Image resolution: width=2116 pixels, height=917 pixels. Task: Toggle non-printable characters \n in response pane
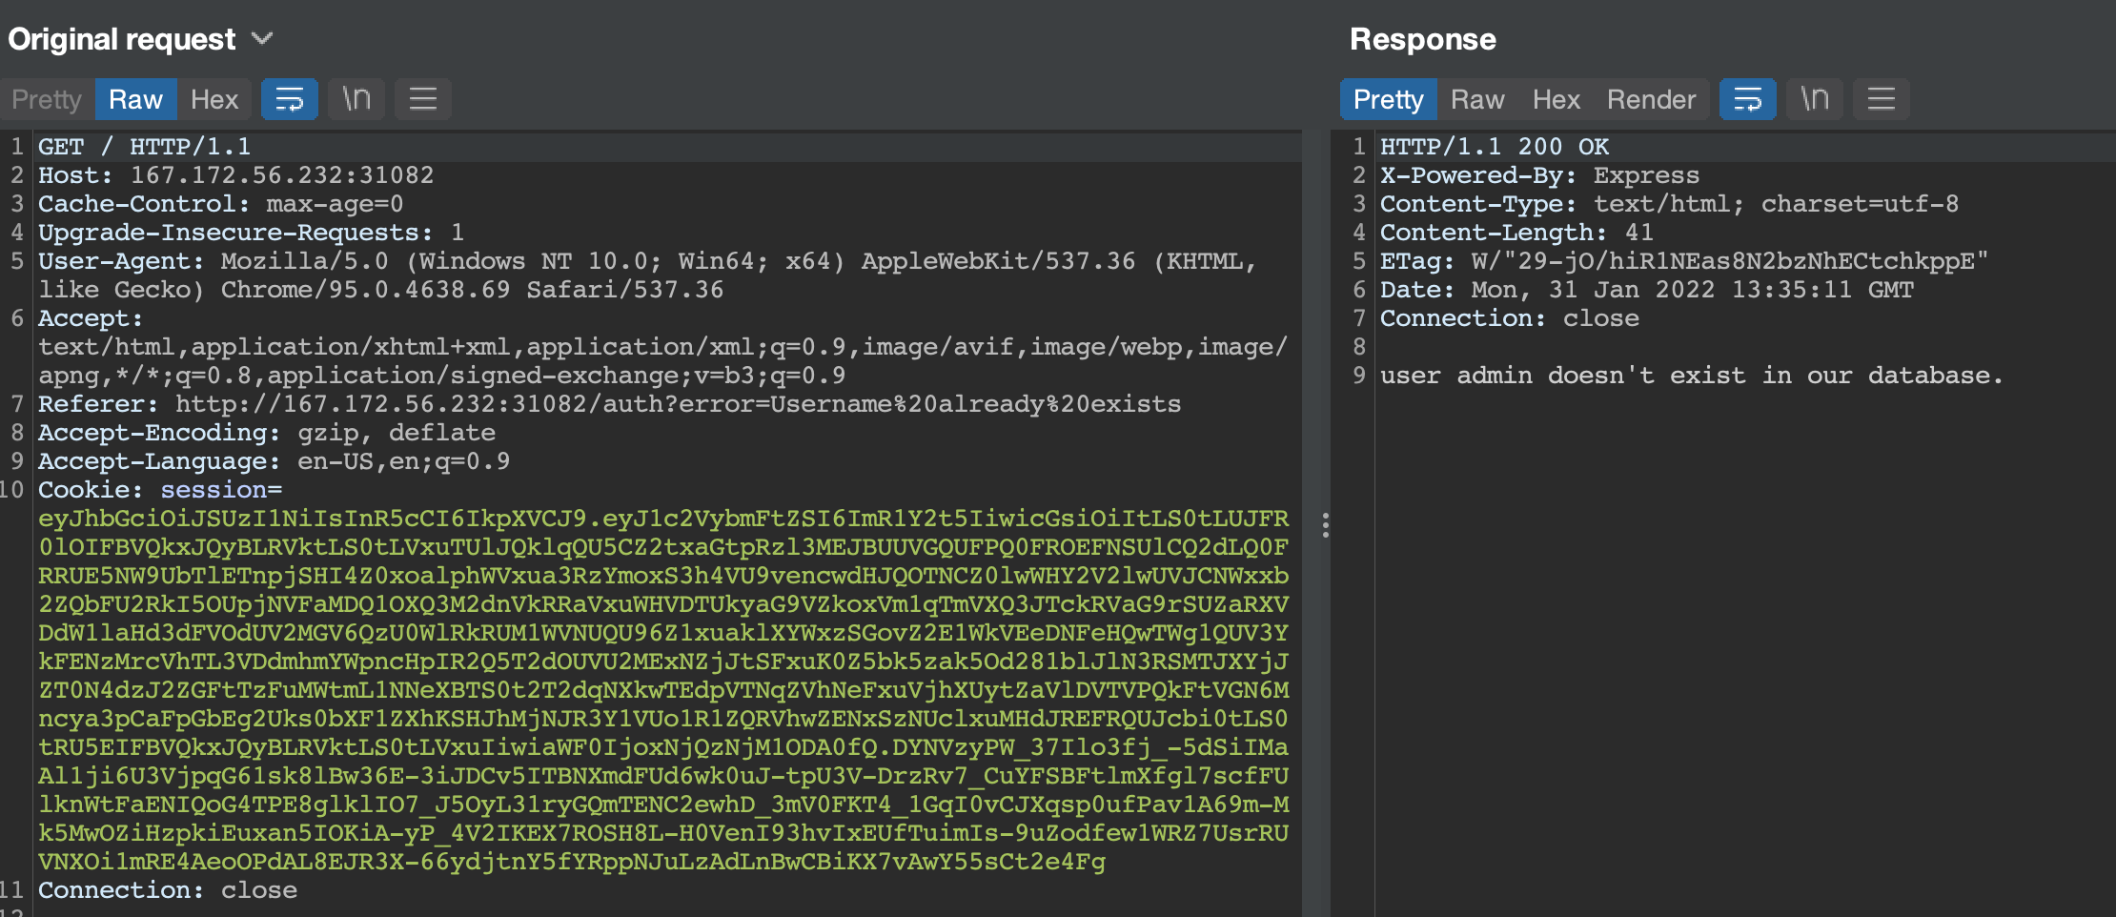point(1815,99)
